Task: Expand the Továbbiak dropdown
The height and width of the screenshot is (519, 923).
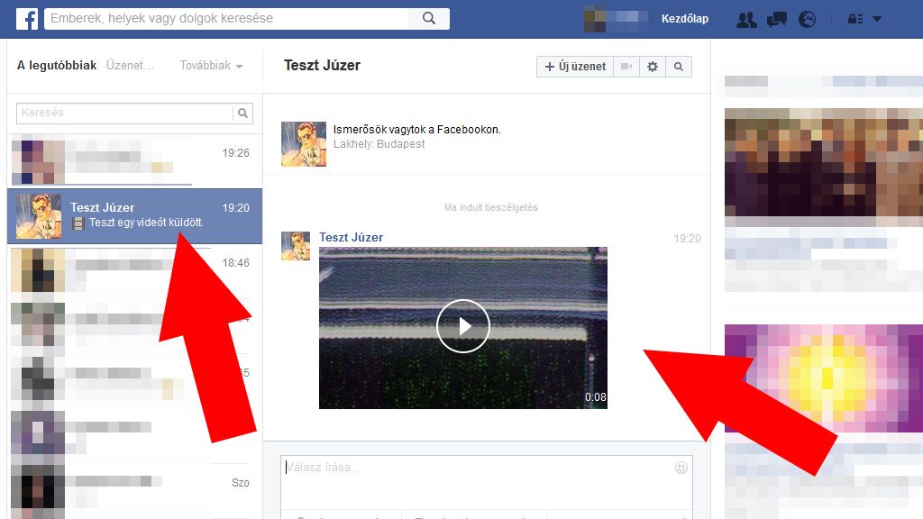Action: click(211, 66)
